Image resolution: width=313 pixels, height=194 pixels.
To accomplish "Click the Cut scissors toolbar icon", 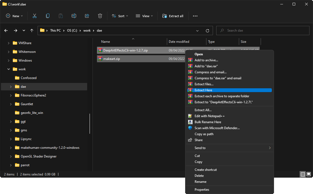I will [35, 16].
